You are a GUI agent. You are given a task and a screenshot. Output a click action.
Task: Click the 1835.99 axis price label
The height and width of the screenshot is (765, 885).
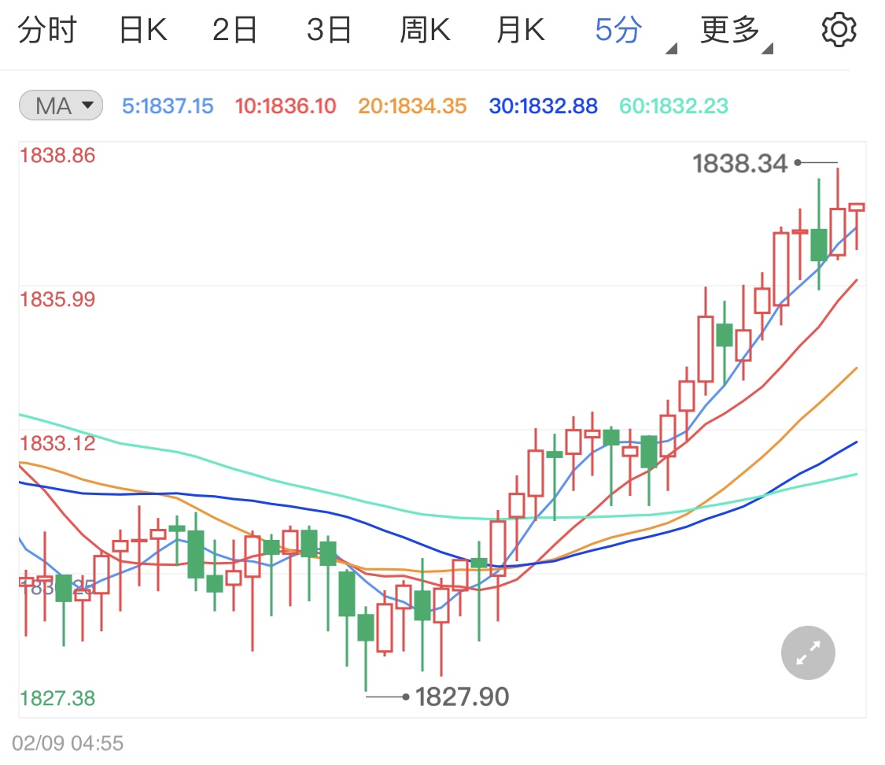57,300
